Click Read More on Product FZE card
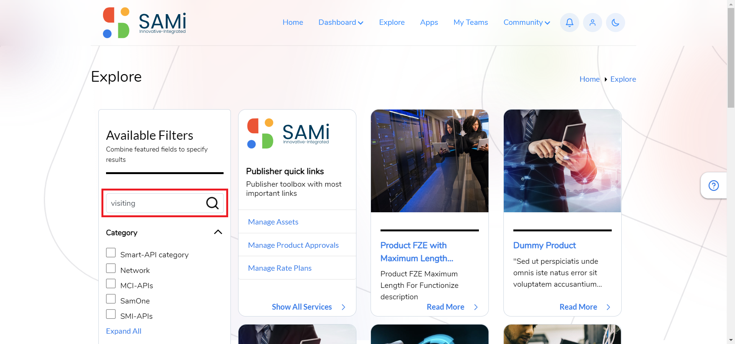Image resolution: width=735 pixels, height=344 pixels. (445, 307)
